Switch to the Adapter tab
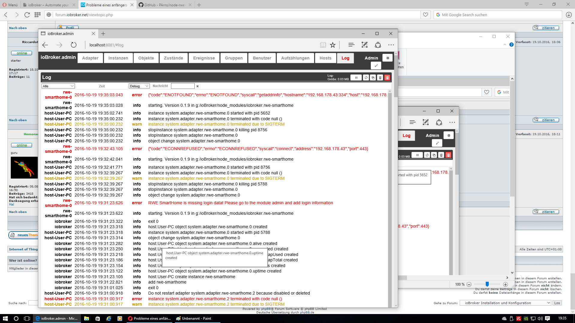Image resolution: width=575 pixels, height=323 pixels. [90, 58]
